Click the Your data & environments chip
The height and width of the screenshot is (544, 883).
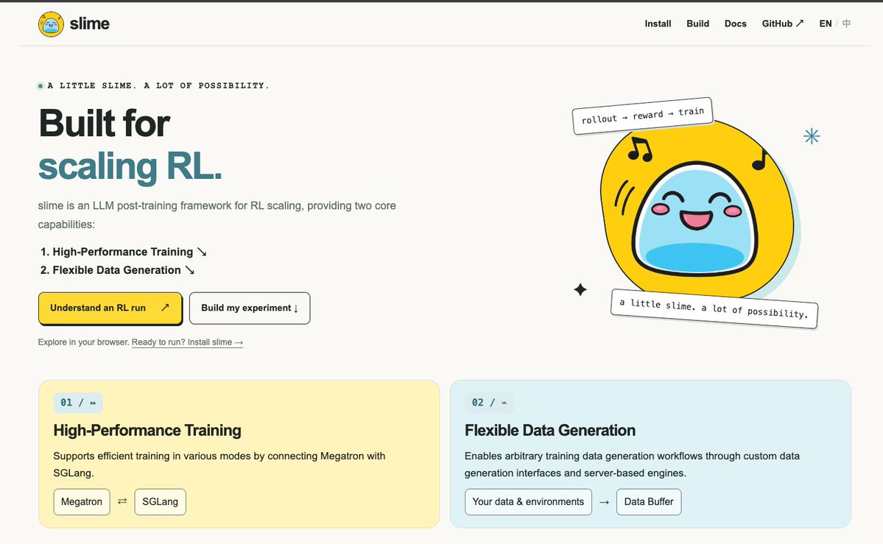528,502
